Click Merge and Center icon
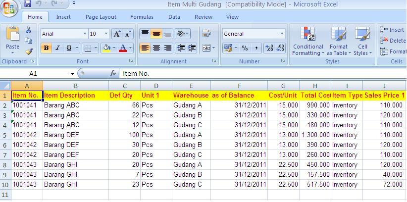 tap(206, 48)
